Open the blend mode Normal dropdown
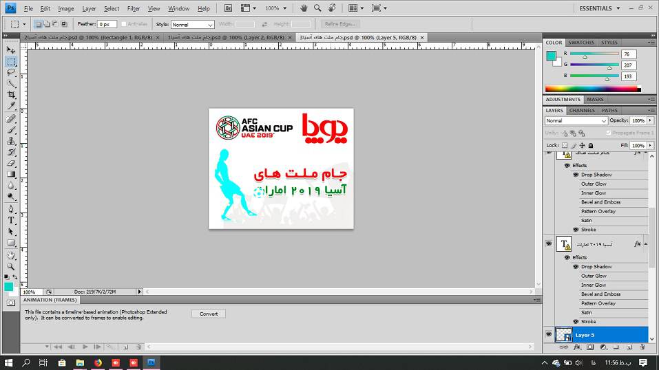The width and height of the screenshot is (659, 370). point(576,120)
